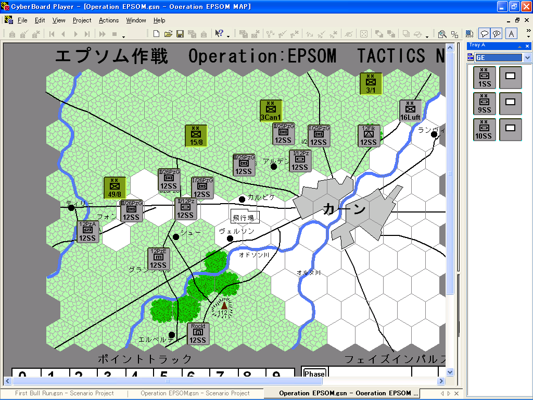Click the map vertical scrollbar down arrow

450,372
